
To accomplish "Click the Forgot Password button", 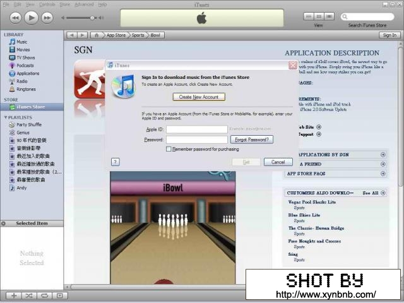I will coord(251,140).
